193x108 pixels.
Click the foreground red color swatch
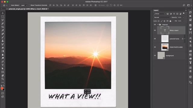(2, 88)
